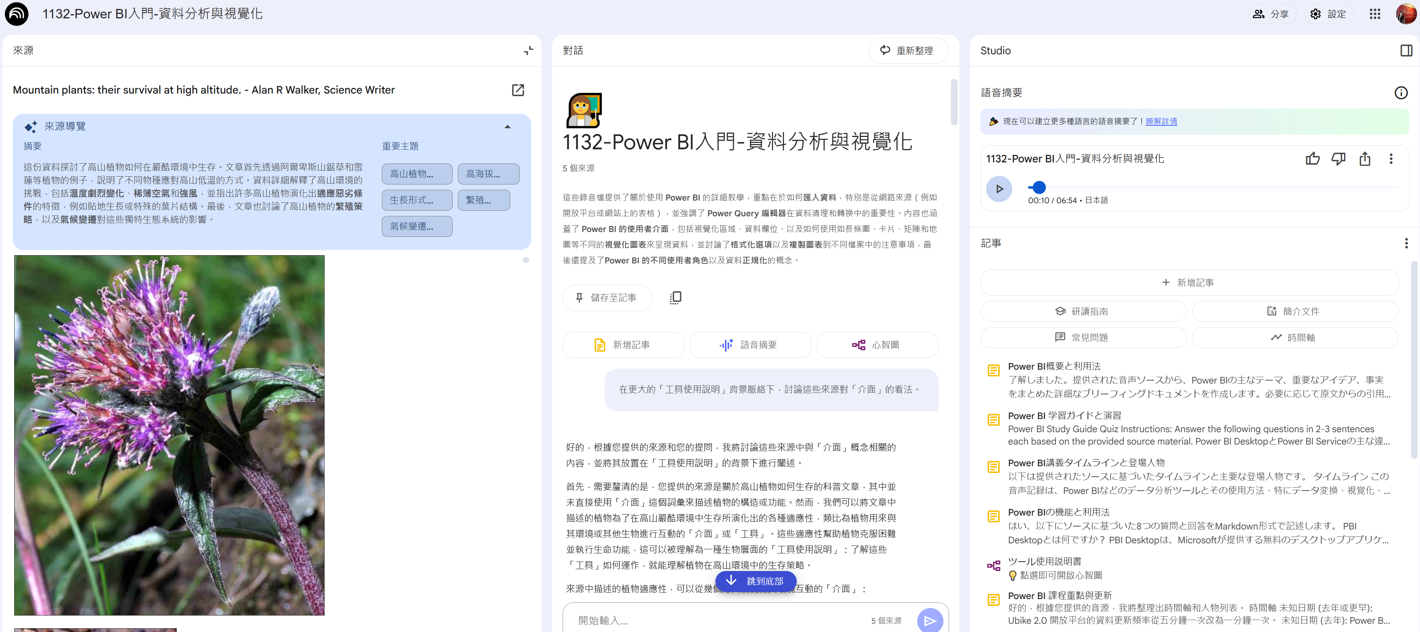Collapse the 來源導覽 source guide
Viewport: 1420px width, 632px height.
(507, 127)
